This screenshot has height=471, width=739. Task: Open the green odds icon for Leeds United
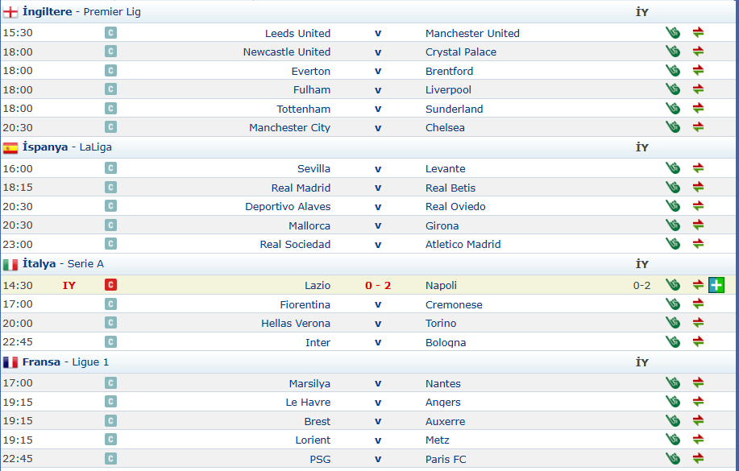(x=673, y=33)
